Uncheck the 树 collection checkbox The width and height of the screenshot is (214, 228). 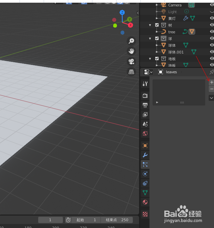point(157,25)
